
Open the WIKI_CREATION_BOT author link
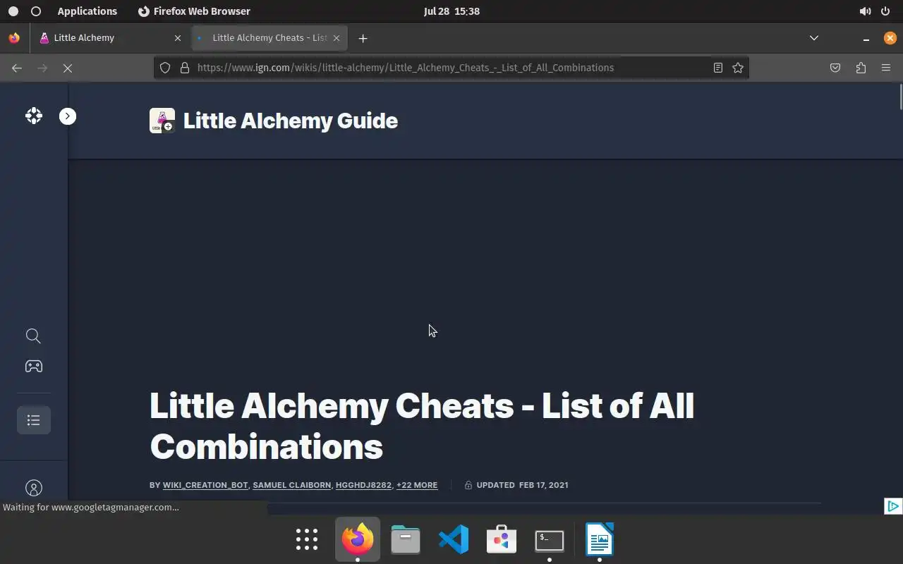click(x=205, y=485)
